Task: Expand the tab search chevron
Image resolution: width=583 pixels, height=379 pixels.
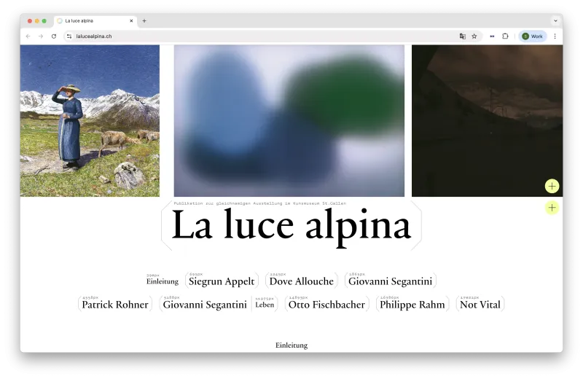Action: click(x=555, y=21)
